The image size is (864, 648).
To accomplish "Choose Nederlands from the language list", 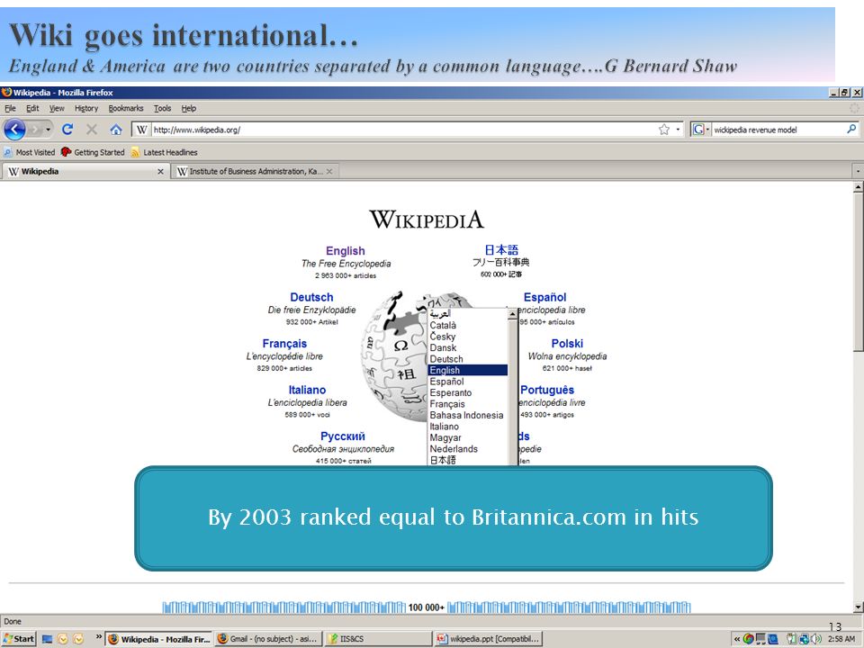I will click(x=467, y=448).
